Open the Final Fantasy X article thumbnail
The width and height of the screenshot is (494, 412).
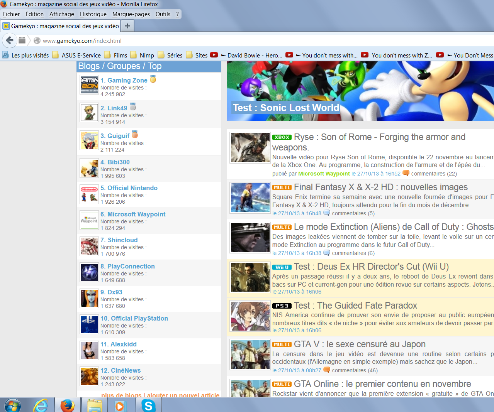click(x=250, y=198)
